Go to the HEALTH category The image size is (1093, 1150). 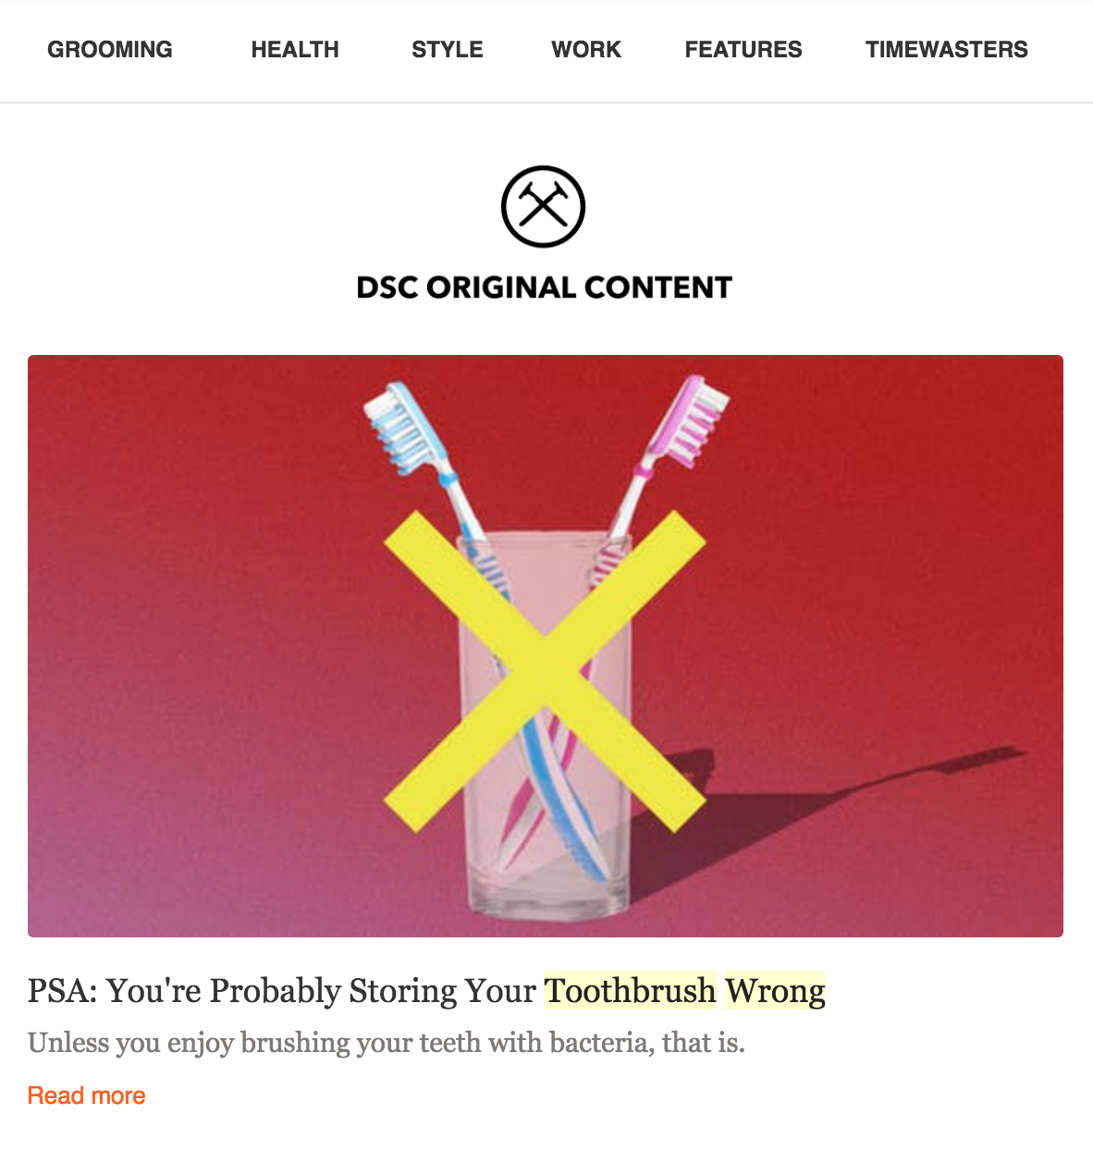pos(295,50)
